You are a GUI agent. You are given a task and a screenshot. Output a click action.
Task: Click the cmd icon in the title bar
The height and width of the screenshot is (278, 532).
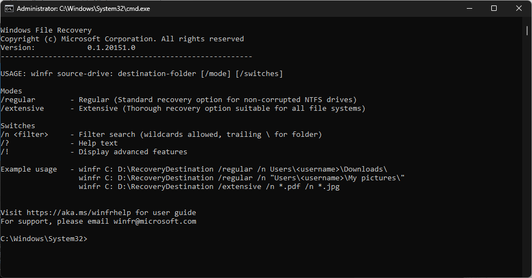tap(9, 9)
